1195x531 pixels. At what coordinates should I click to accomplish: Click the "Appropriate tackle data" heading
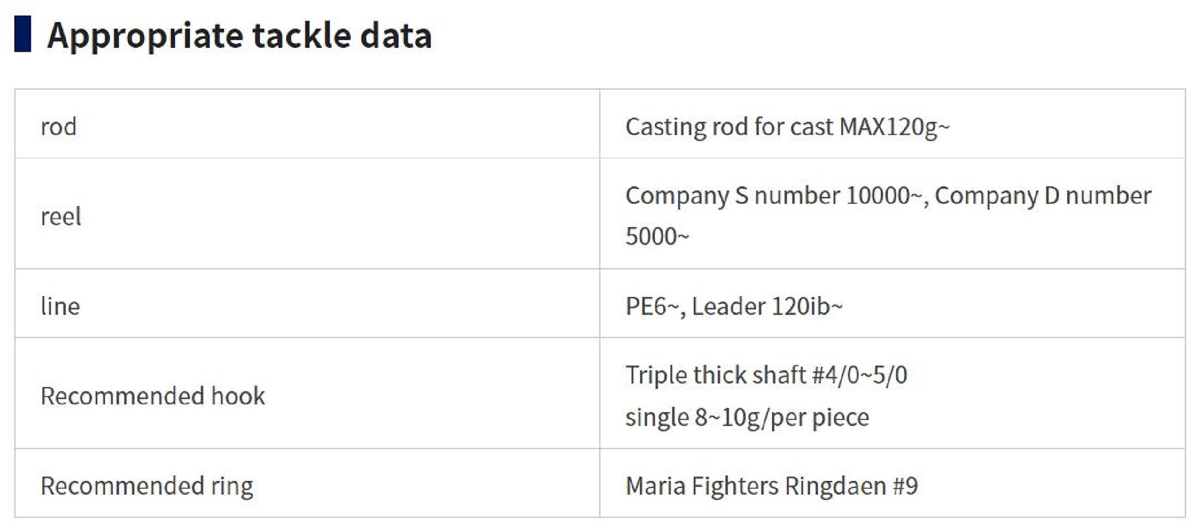click(x=239, y=35)
